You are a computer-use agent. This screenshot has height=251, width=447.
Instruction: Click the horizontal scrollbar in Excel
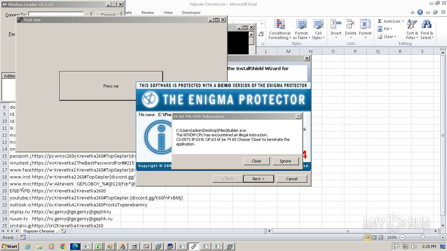(348, 231)
